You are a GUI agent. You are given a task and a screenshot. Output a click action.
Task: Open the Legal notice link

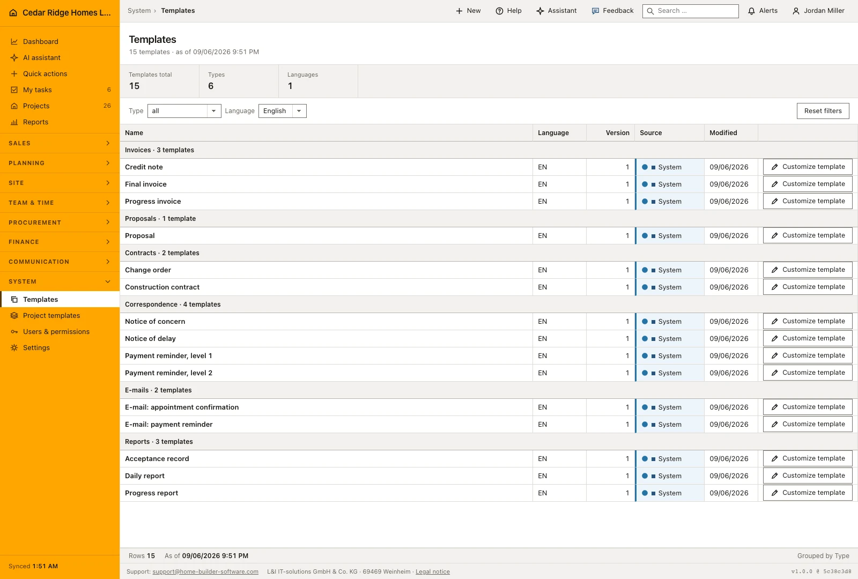433,572
